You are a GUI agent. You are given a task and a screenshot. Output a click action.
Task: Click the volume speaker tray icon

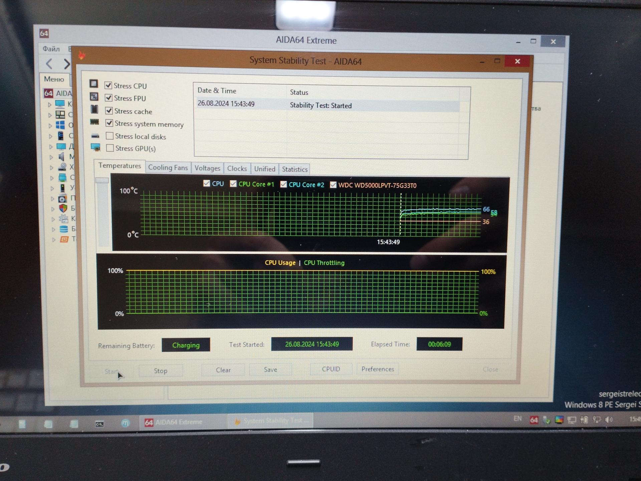(609, 420)
